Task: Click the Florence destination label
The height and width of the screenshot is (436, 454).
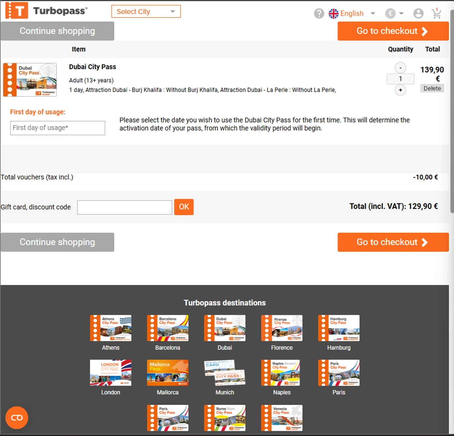Action: coord(282,348)
